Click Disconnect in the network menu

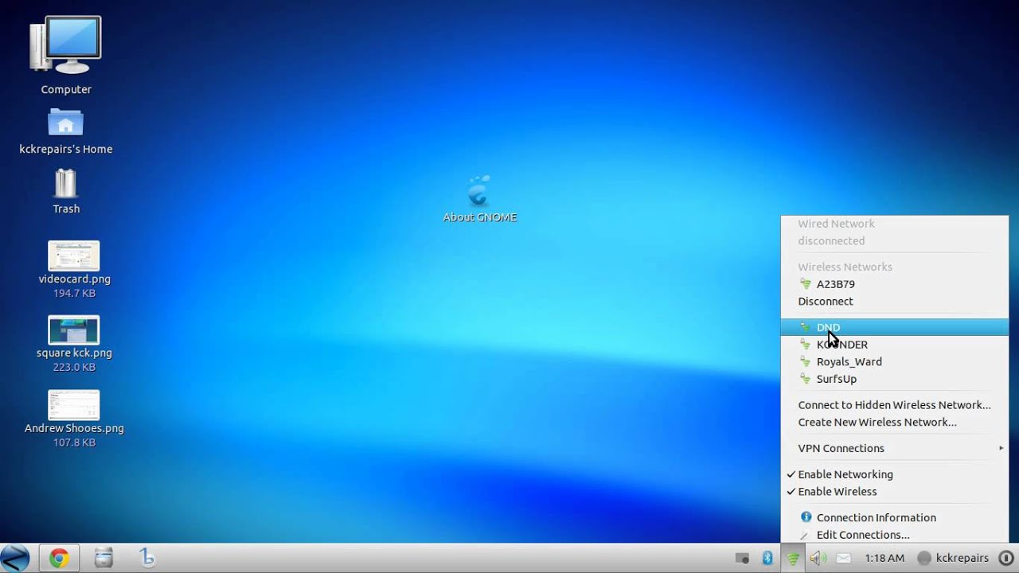[x=895, y=302]
